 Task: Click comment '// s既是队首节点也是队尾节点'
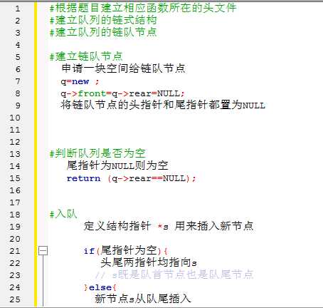point(174,274)
